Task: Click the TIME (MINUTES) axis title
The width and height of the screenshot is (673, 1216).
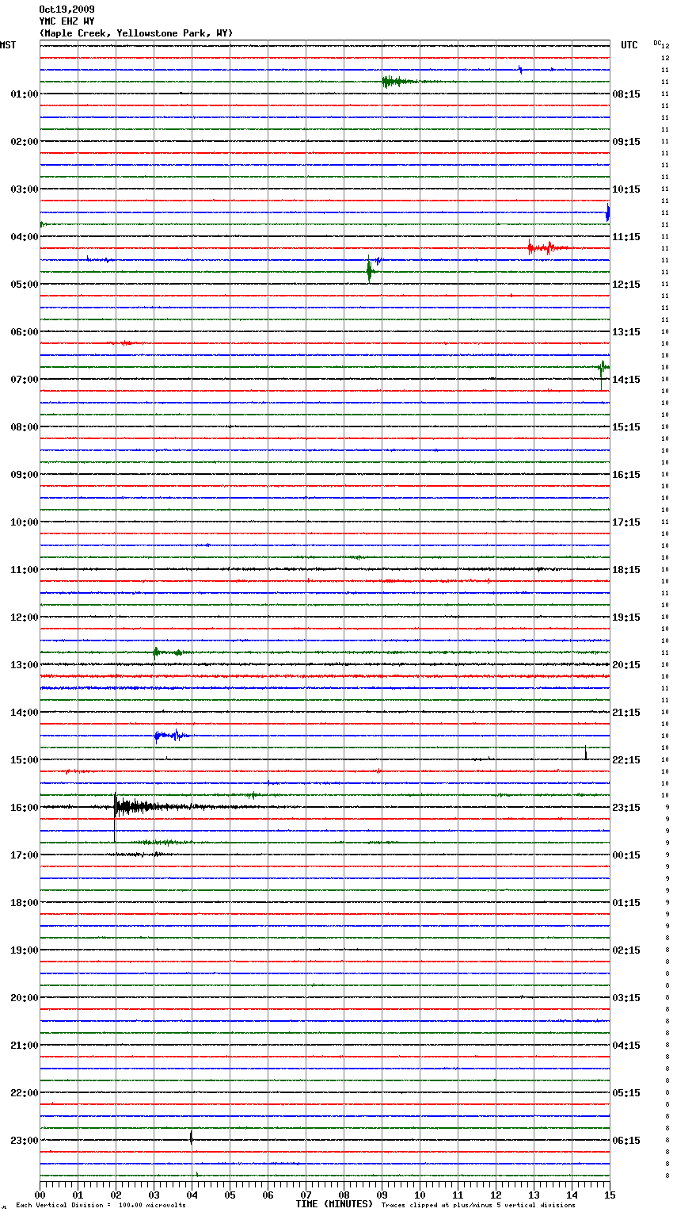Action: tap(334, 1204)
